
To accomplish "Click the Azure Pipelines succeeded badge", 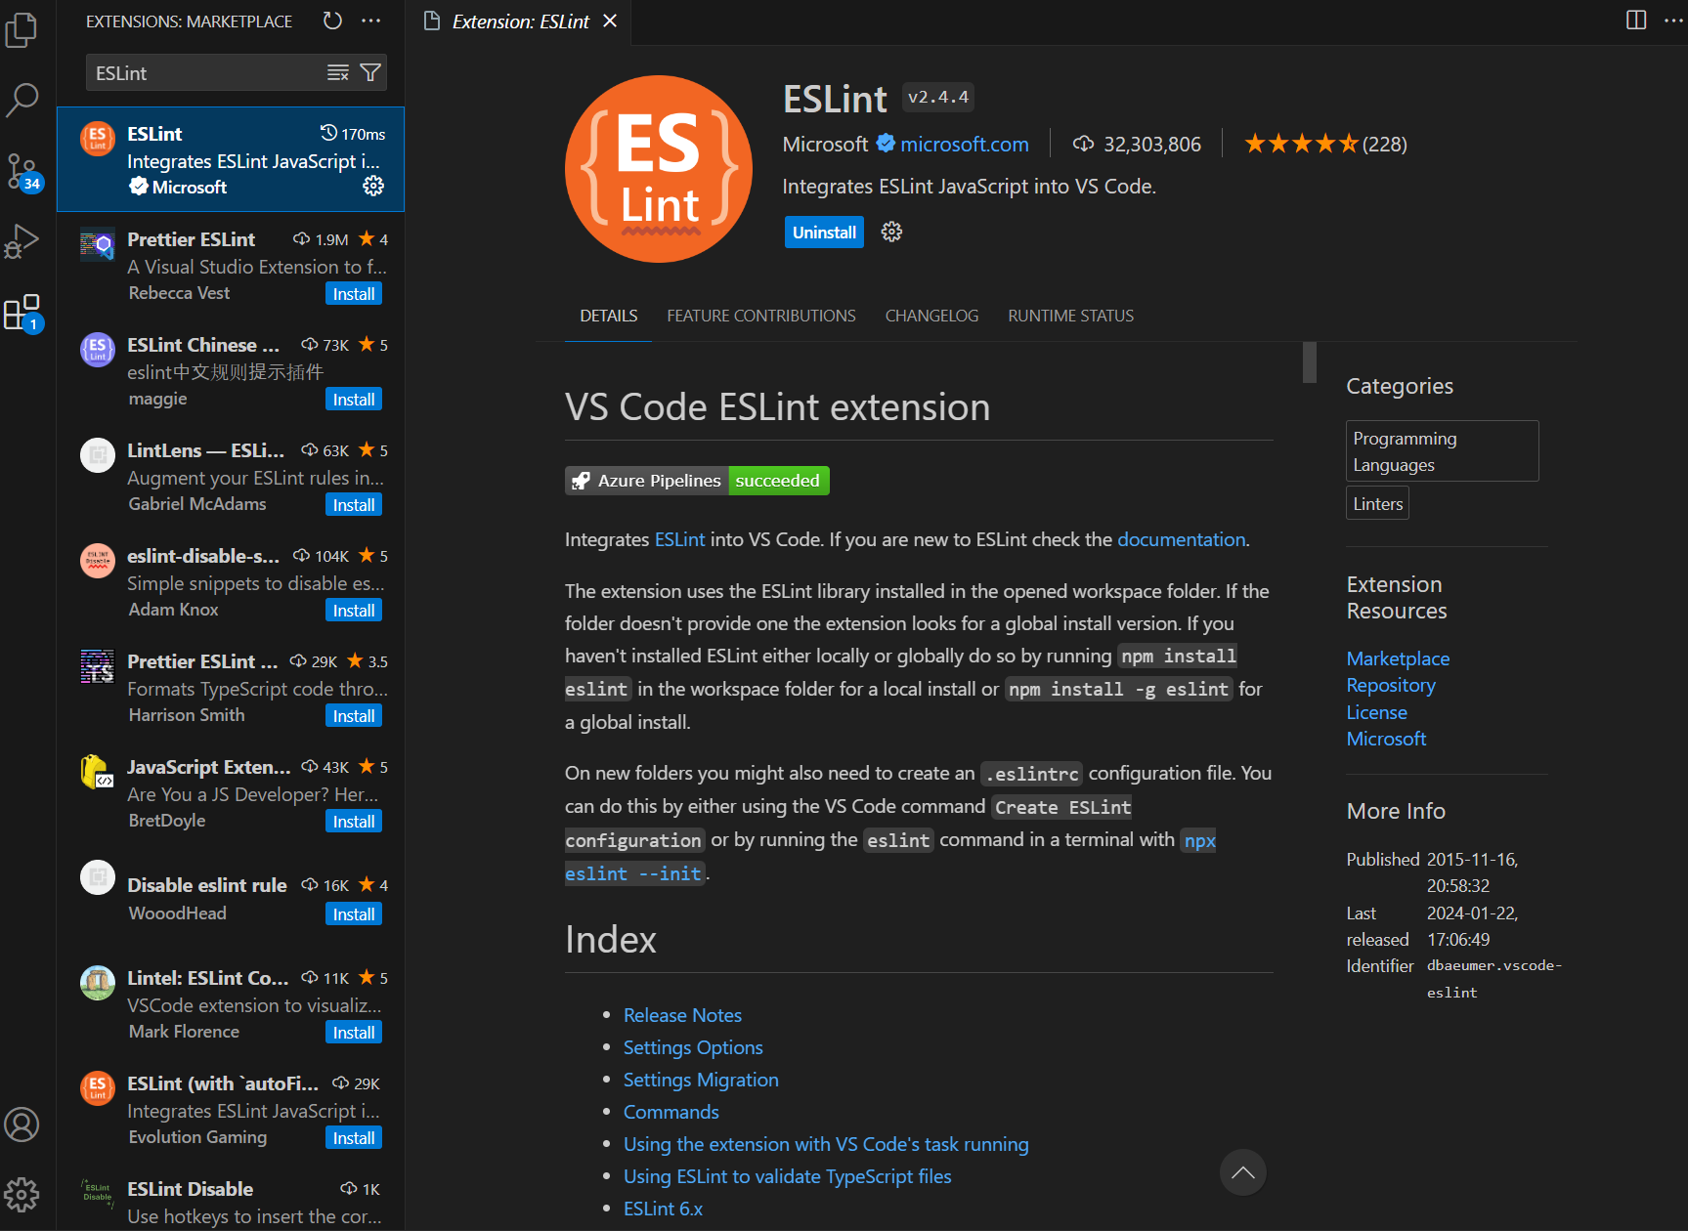I will 697,481.
